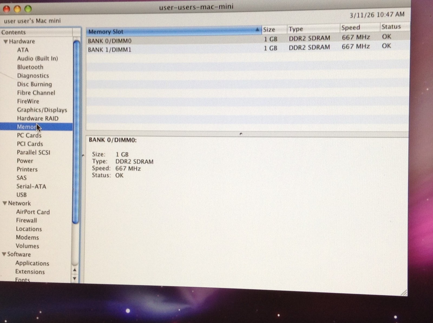Show FireWire device information
This screenshot has height=323, width=433.
tap(28, 101)
